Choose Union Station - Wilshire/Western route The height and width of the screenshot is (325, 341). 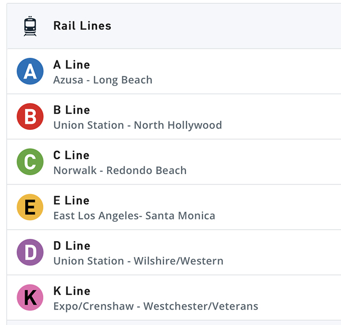tap(139, 261)
